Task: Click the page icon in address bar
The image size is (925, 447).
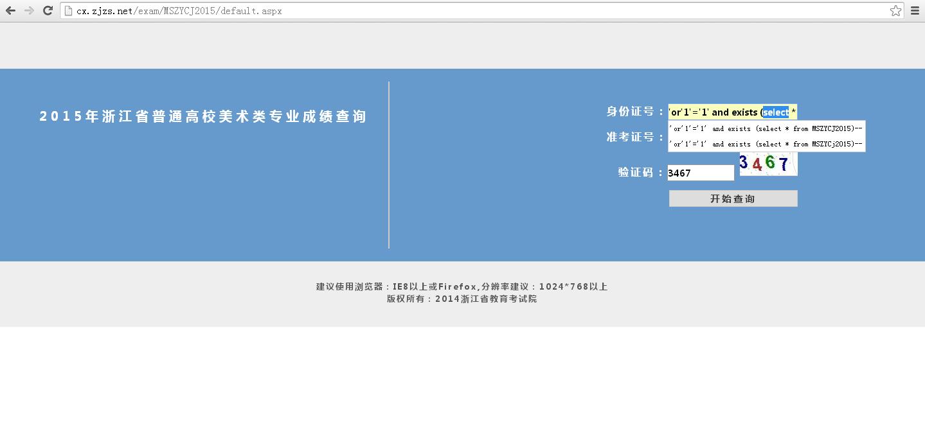Action: click(x=68, y=11)
